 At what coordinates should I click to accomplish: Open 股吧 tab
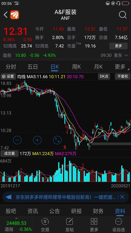(11, 211)
